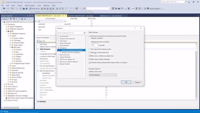
Task: Click the Relationships icon in designer toolbar
Action: (137, 8)
